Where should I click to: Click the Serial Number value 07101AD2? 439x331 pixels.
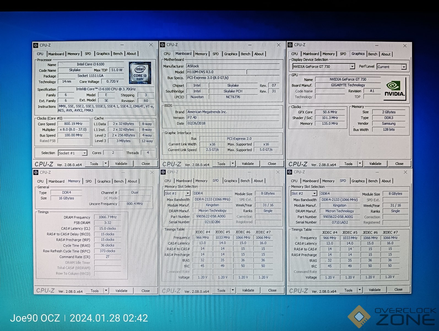(x=340, y=222)
